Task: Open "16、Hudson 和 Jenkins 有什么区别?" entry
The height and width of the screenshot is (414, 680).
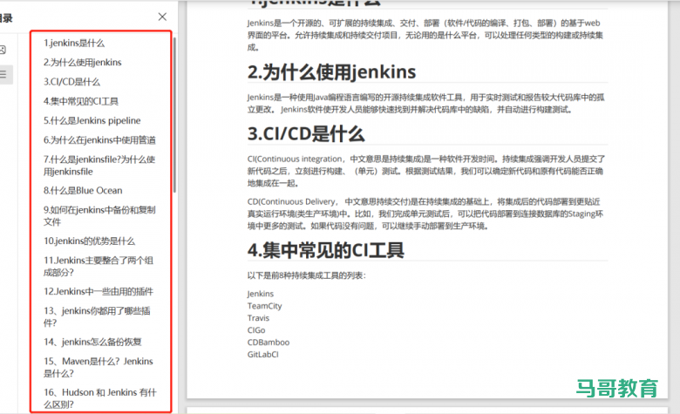Action: point(99,398)
